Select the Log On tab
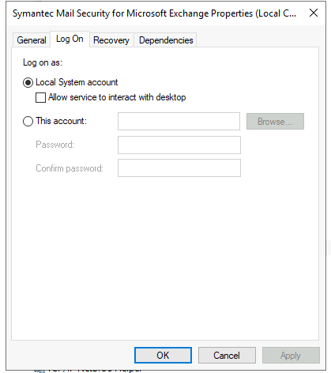 pyautogui.click(x=70, y=39)
